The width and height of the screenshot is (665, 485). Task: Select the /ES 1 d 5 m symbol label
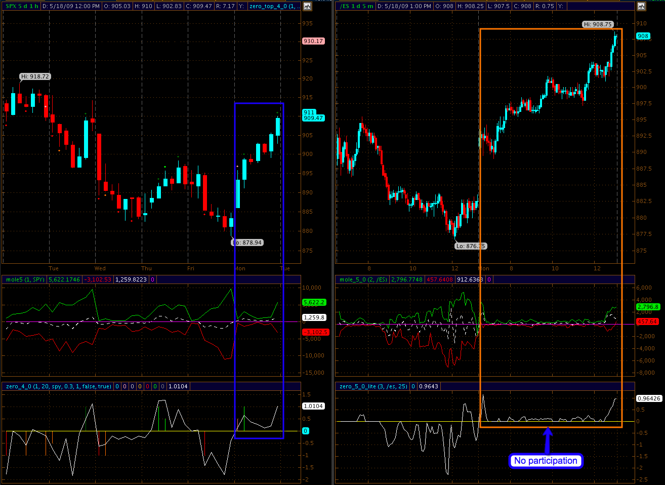click(356, 6)
